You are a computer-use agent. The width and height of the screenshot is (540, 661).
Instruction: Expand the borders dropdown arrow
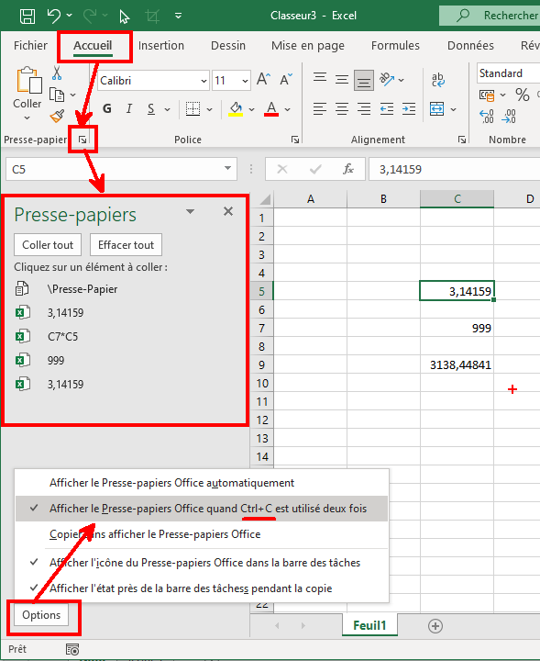[209, 109]
